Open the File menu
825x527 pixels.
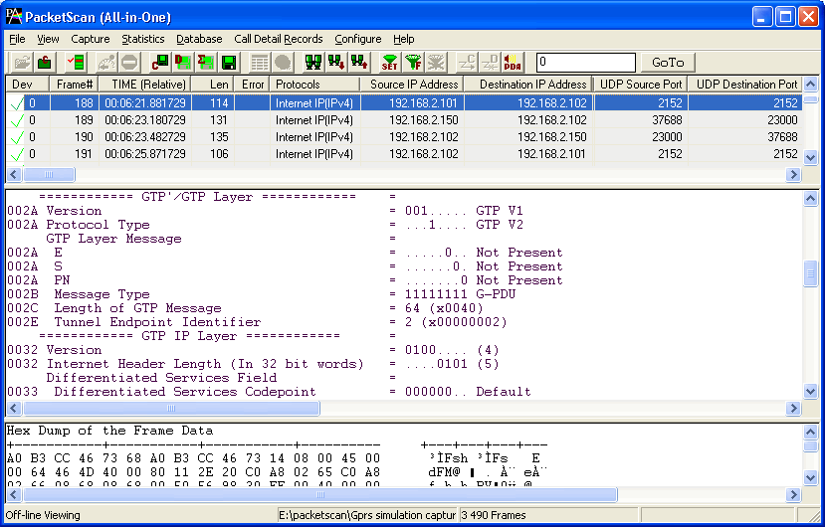pyautogui.click(x=17, y=39)
